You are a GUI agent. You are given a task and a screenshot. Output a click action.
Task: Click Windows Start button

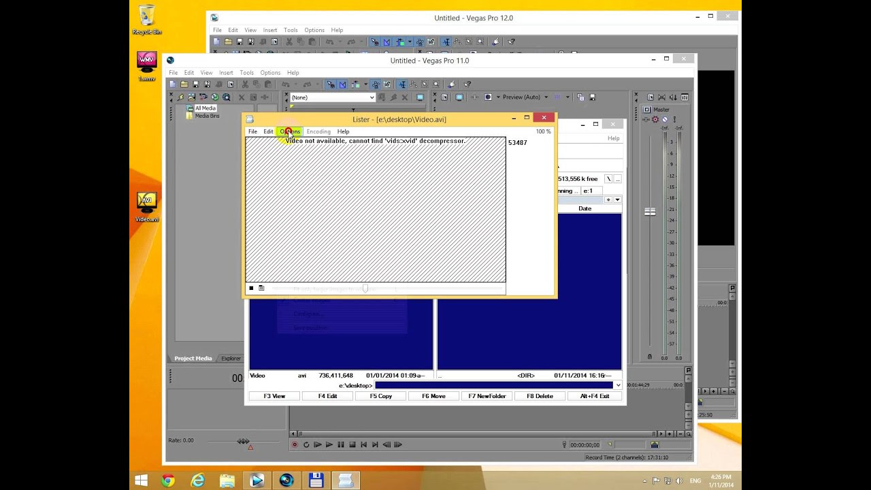click(140, 480)
